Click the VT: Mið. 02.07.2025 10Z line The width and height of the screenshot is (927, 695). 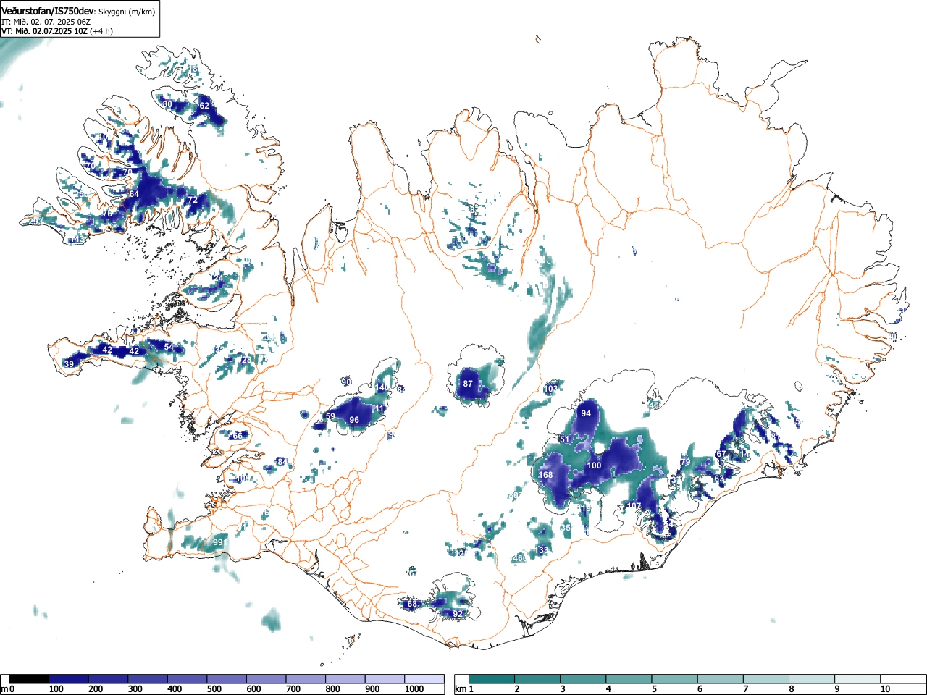[44, 31]
